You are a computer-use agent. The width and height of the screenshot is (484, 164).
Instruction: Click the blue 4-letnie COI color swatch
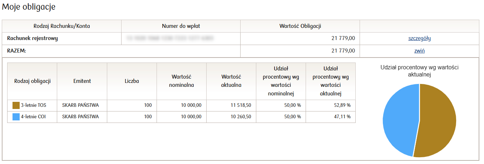pyautogui.click(x=16, y=117)
